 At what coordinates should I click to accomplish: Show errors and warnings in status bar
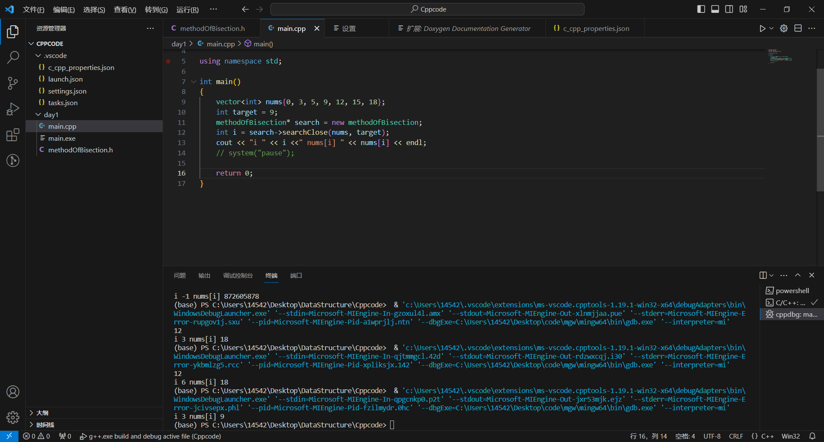[x=36, y=436]
